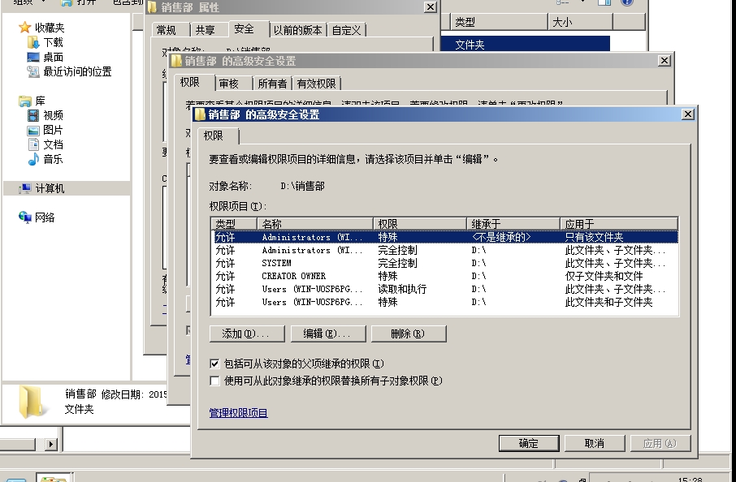Select the SYSTEM permission entry
Screen dimensions: 736x482
pyautogui.click(x=444, y=263)
